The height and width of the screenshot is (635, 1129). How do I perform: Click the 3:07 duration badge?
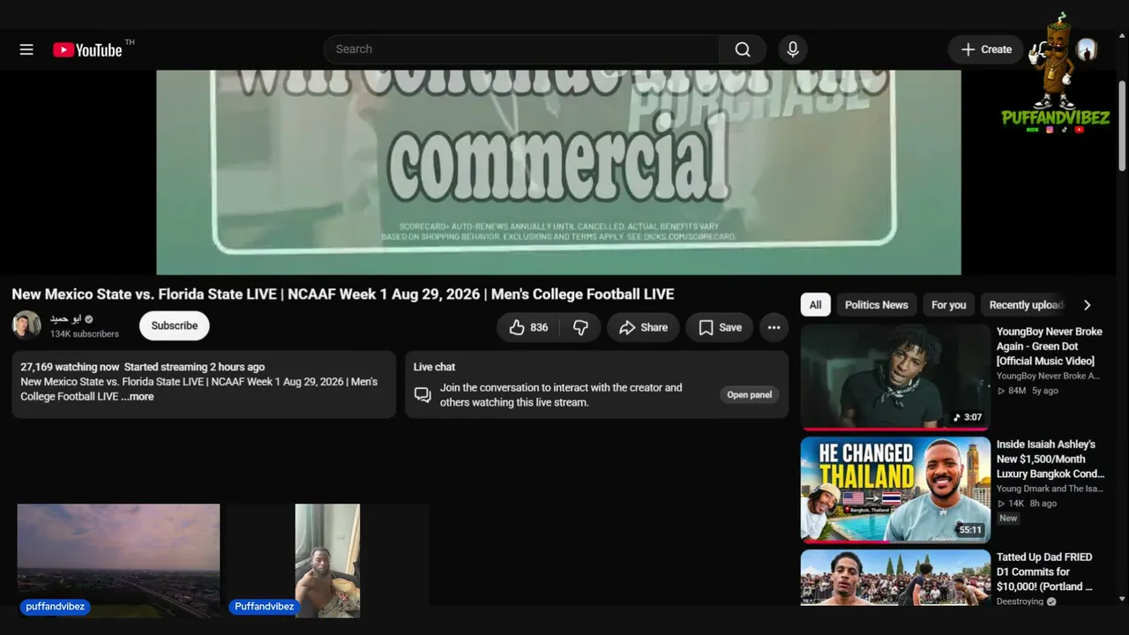[x=968, y=417]
